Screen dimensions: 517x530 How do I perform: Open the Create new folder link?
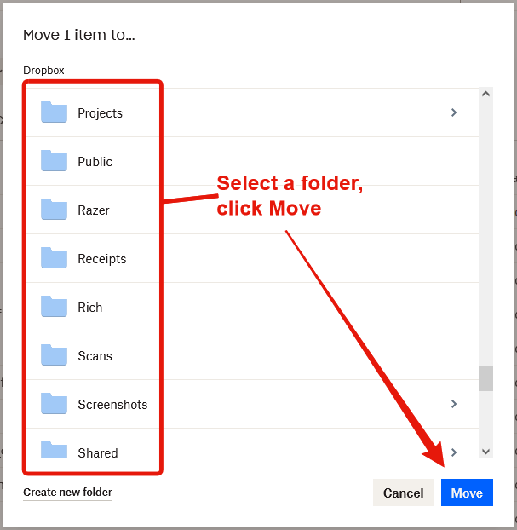[67, 493]
